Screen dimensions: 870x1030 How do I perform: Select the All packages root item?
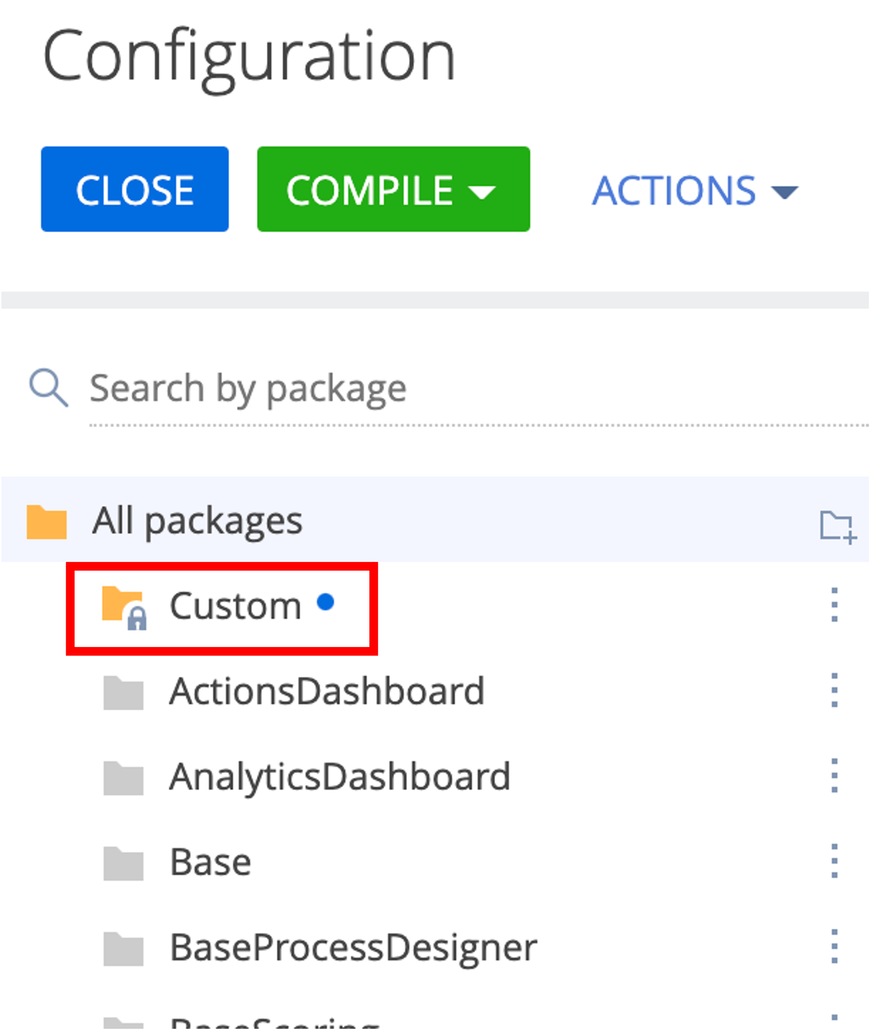[x=197, y=520]
